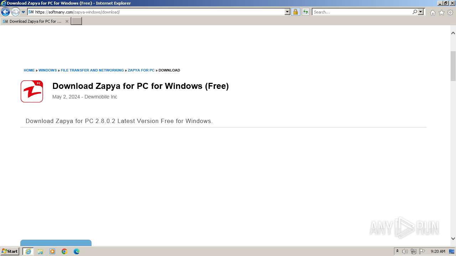Open a new blank tab
This screenshot has width=456, height=256.
[77, 21]
